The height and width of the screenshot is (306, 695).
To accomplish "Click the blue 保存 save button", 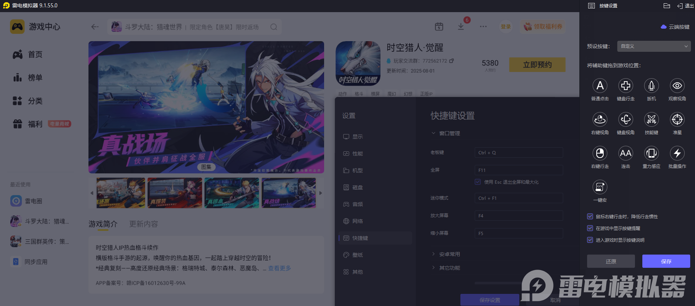I will [666, 261].
